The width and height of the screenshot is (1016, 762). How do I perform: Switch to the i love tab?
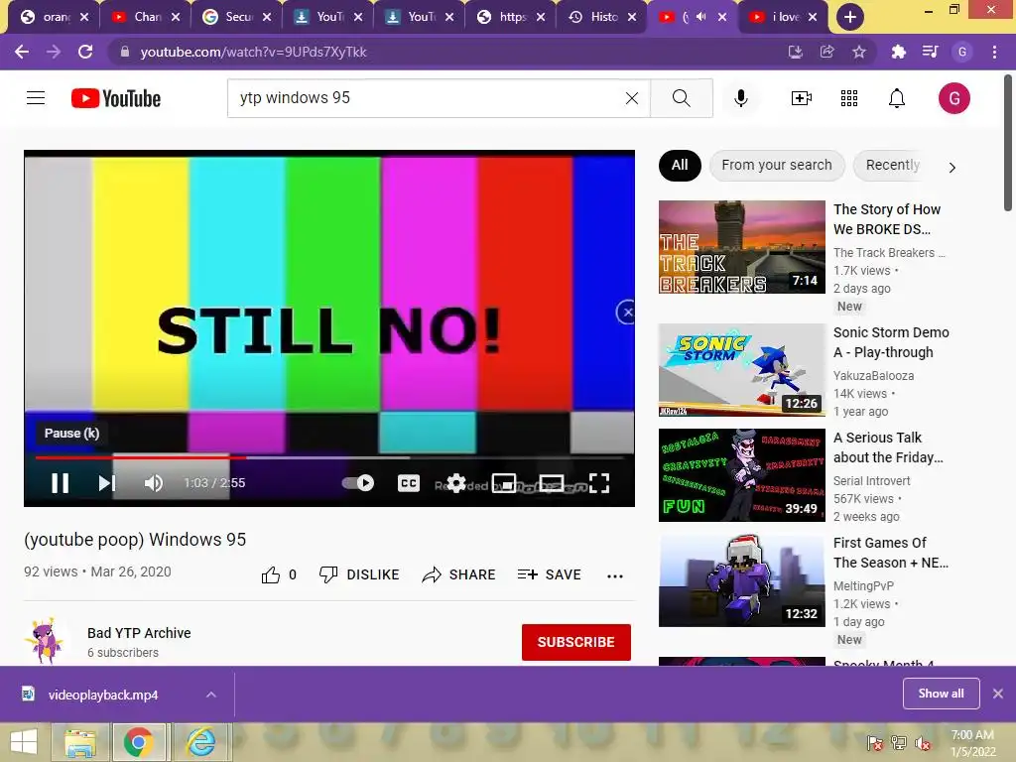coord(784,17)
